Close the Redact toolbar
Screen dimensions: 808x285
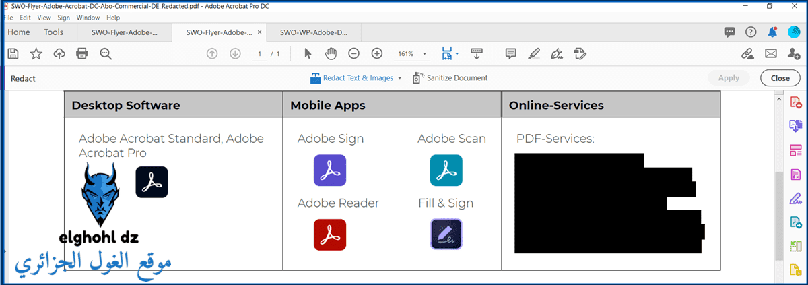[x=780, y=78]
